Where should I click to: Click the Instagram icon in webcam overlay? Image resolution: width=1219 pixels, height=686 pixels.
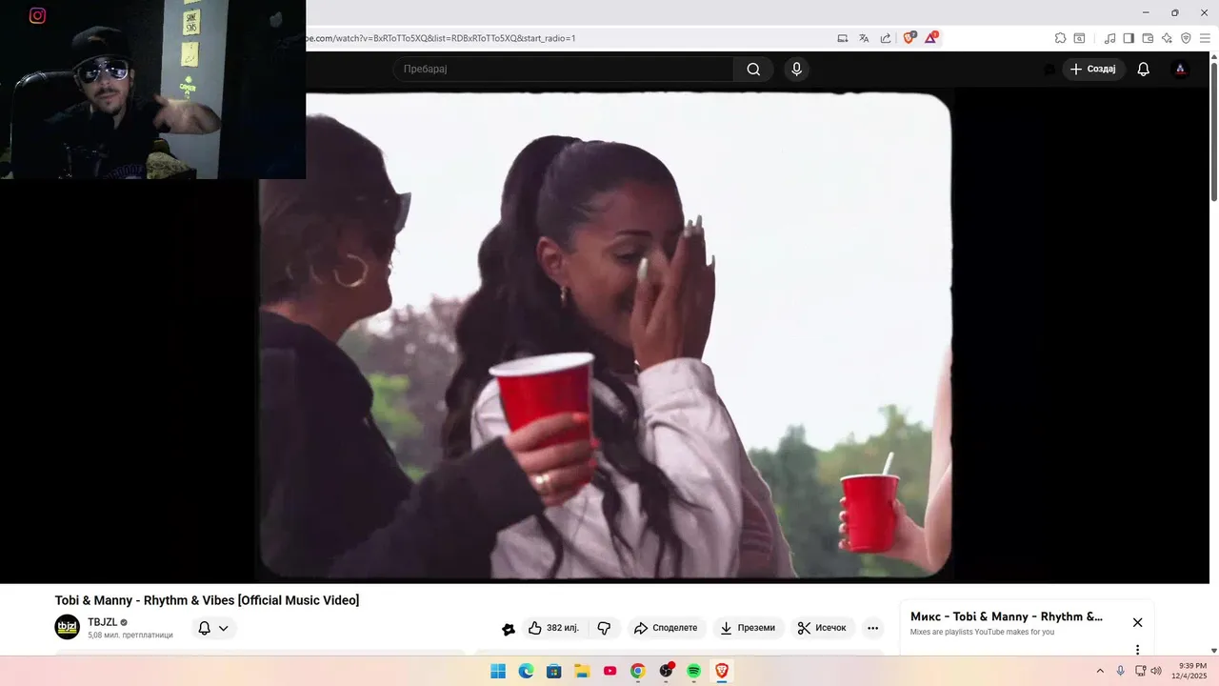pos(37,15)
